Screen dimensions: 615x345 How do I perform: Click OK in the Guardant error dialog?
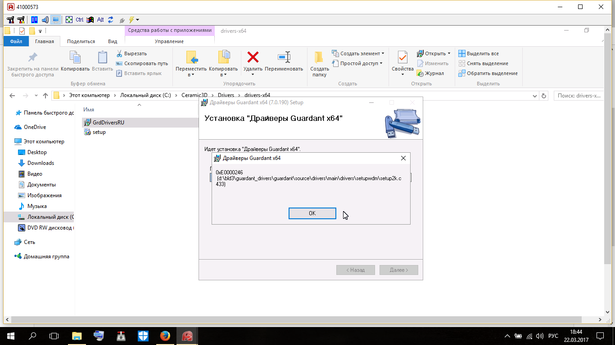(x=312, y=213)
